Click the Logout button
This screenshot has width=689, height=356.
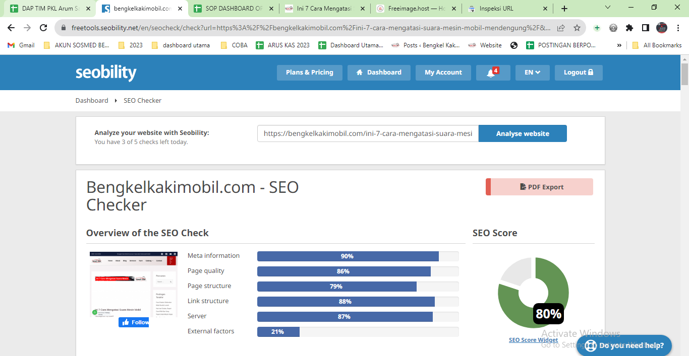pos(579,73)
